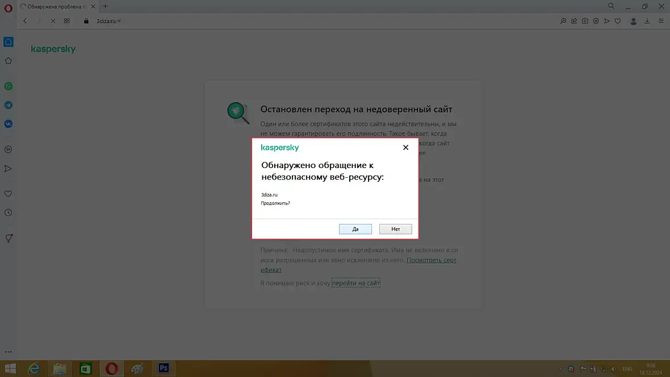Click the Нет button in Kaspersky dialog
This screenshot has width=670, height=377.
[x=395, y=229]
